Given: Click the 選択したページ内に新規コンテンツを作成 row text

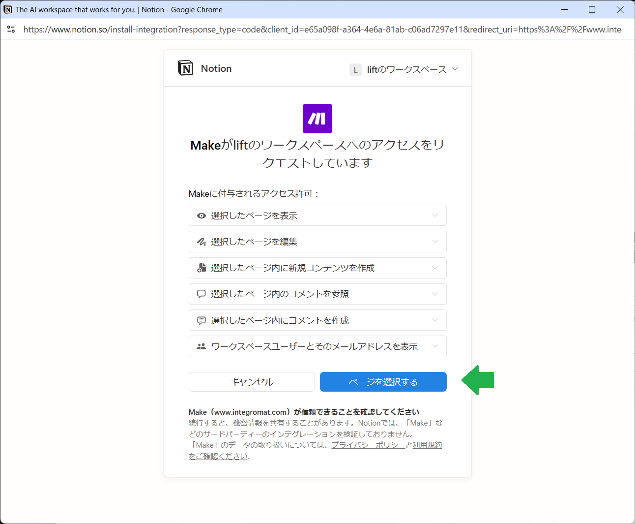Looking at the screenshot, I should pos(293,268).
